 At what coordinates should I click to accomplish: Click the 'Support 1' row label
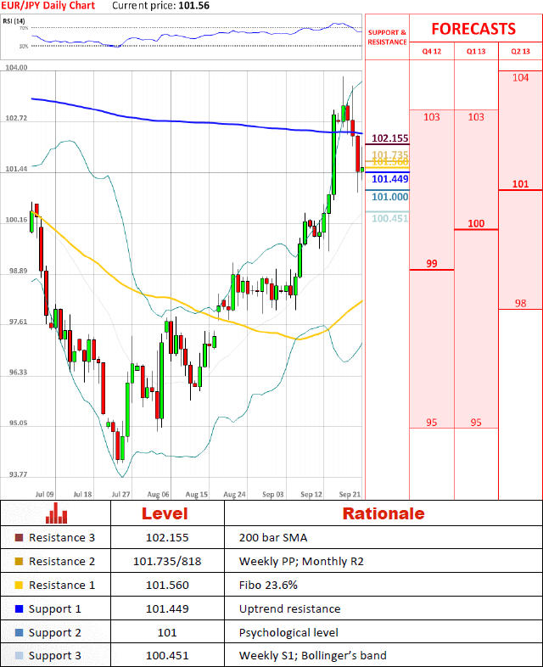pyautogui.click(x=55, y=609)
